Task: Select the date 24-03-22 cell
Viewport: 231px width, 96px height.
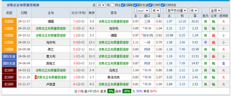Action: [24, 70]
